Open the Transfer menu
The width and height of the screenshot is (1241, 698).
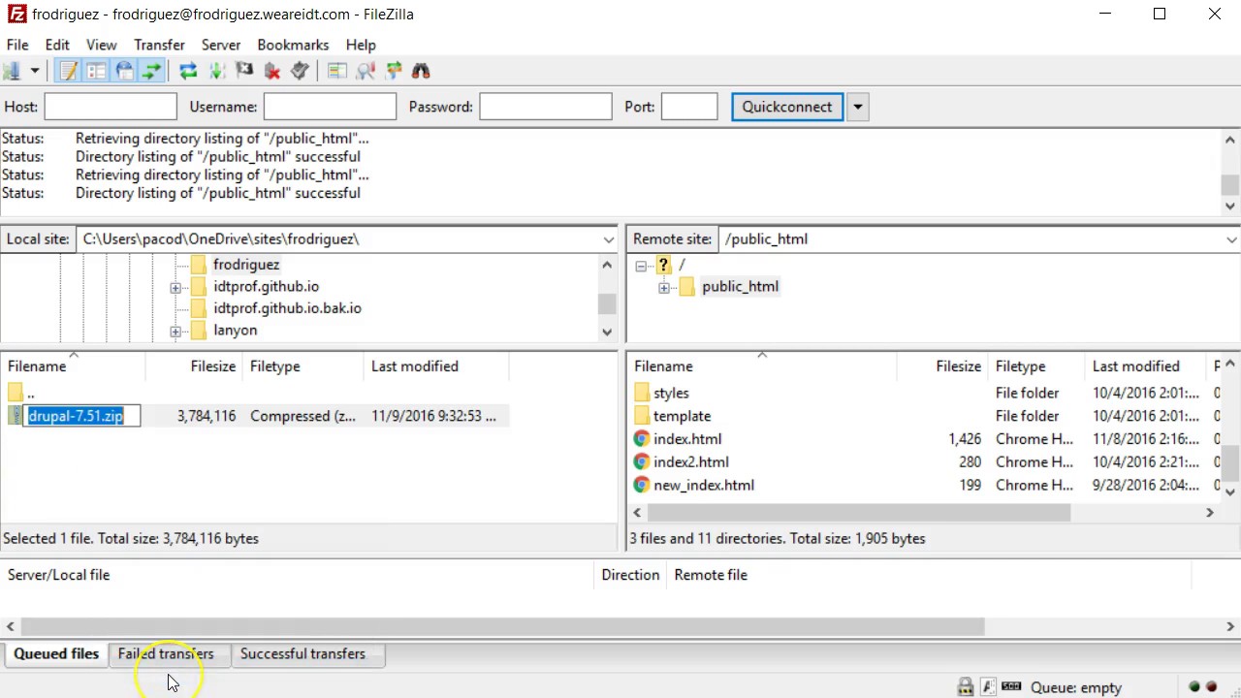[159, 45]
